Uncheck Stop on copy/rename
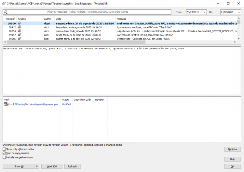244x172 pixels. 4,153
